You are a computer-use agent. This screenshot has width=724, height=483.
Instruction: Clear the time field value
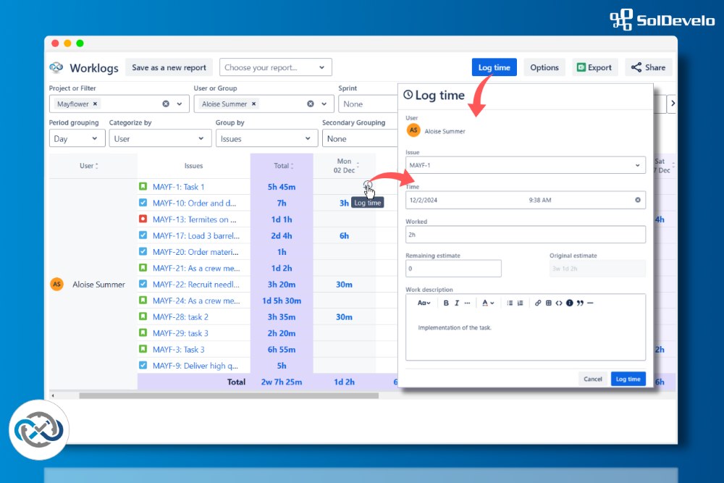pos(638,200)
